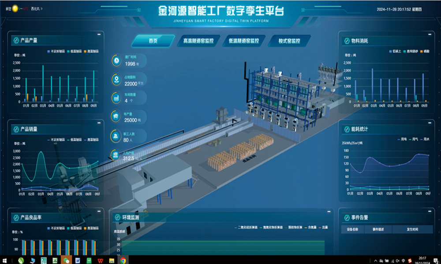Screen dimensions: 441x264
Task: Collapse the 环境监测 panel
Action: (x=329, y=212)
